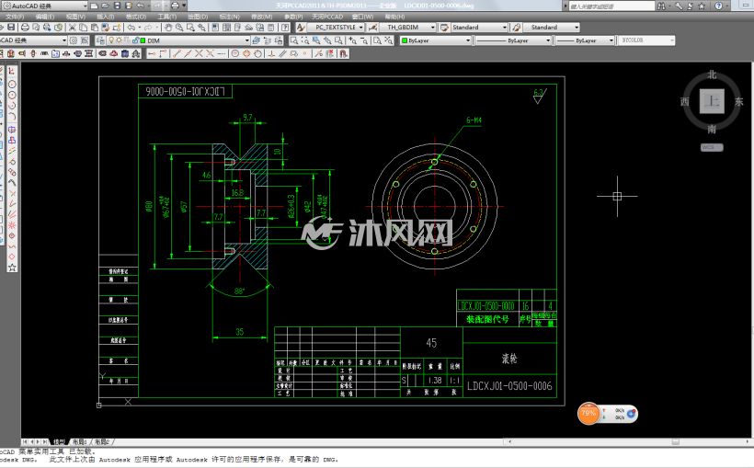
Task: Open the 视图(V) menu
Action: pyautogui.click(x=75, y=17)
